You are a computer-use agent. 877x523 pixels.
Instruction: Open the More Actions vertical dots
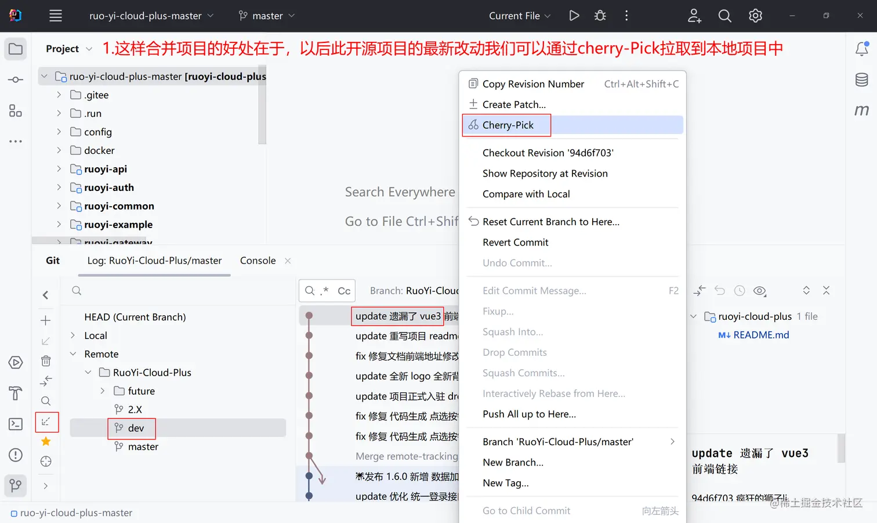click(626, 16)
